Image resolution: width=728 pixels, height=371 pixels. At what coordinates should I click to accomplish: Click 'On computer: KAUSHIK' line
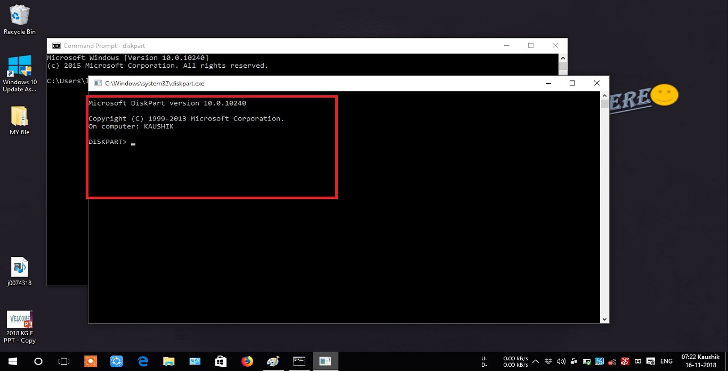pyautogui.click(x=131, y=126)
